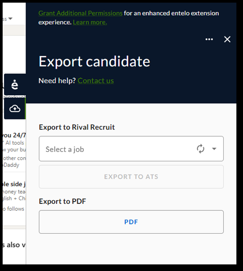Click the Export candidate title
243x271 pixels.
(94, 61)
